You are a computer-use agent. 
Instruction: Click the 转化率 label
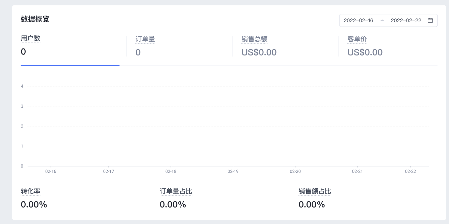click(x=30, y=191)
